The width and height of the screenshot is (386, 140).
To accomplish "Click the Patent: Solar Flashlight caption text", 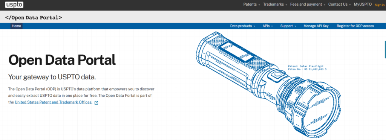I will (x=306, y=66).
